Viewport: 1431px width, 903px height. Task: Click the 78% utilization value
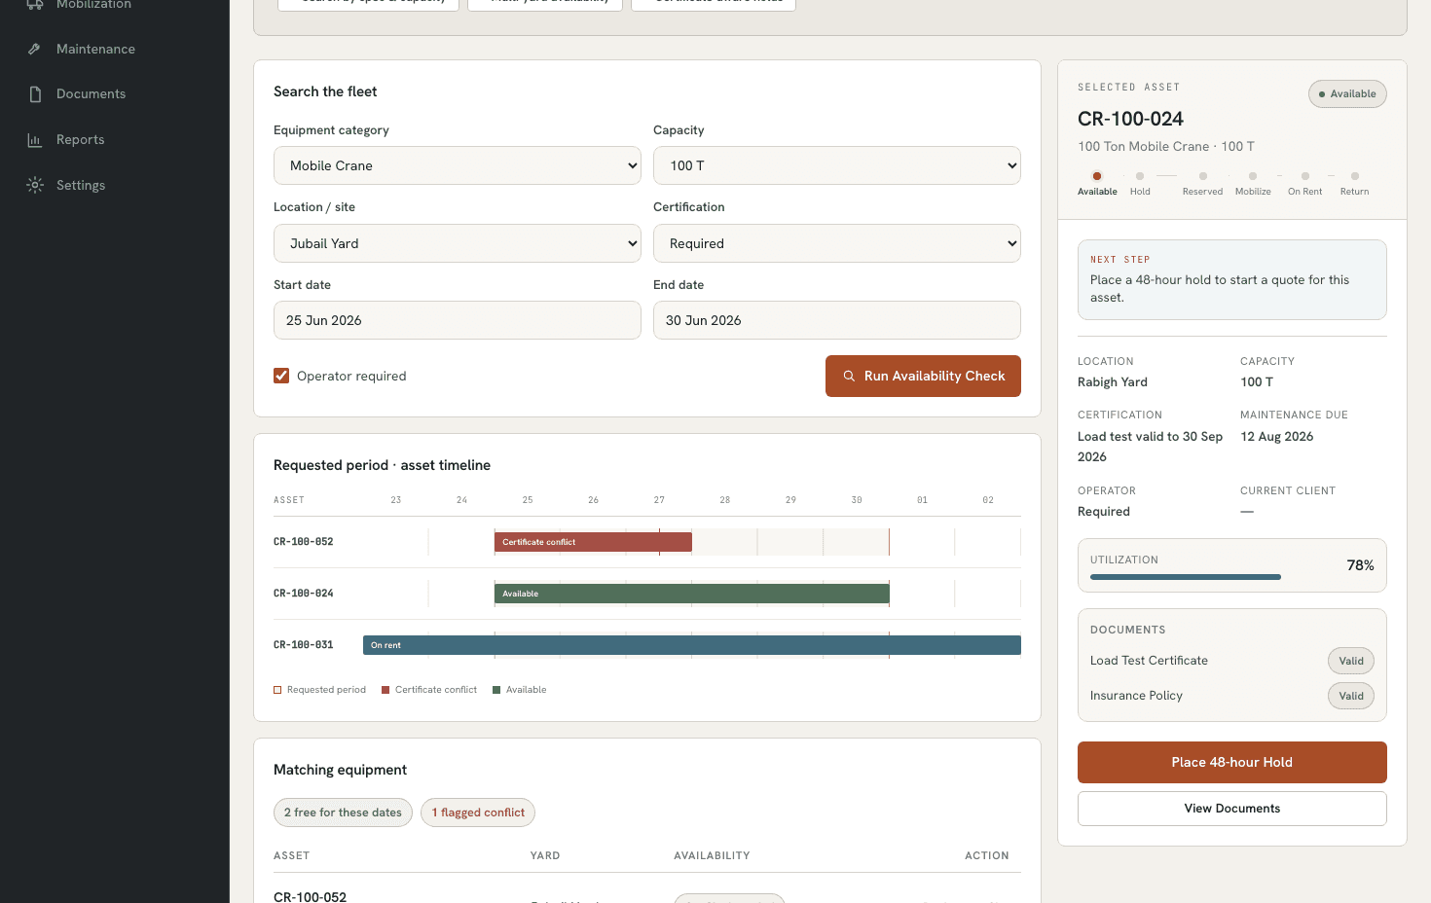click(1360, 566)
